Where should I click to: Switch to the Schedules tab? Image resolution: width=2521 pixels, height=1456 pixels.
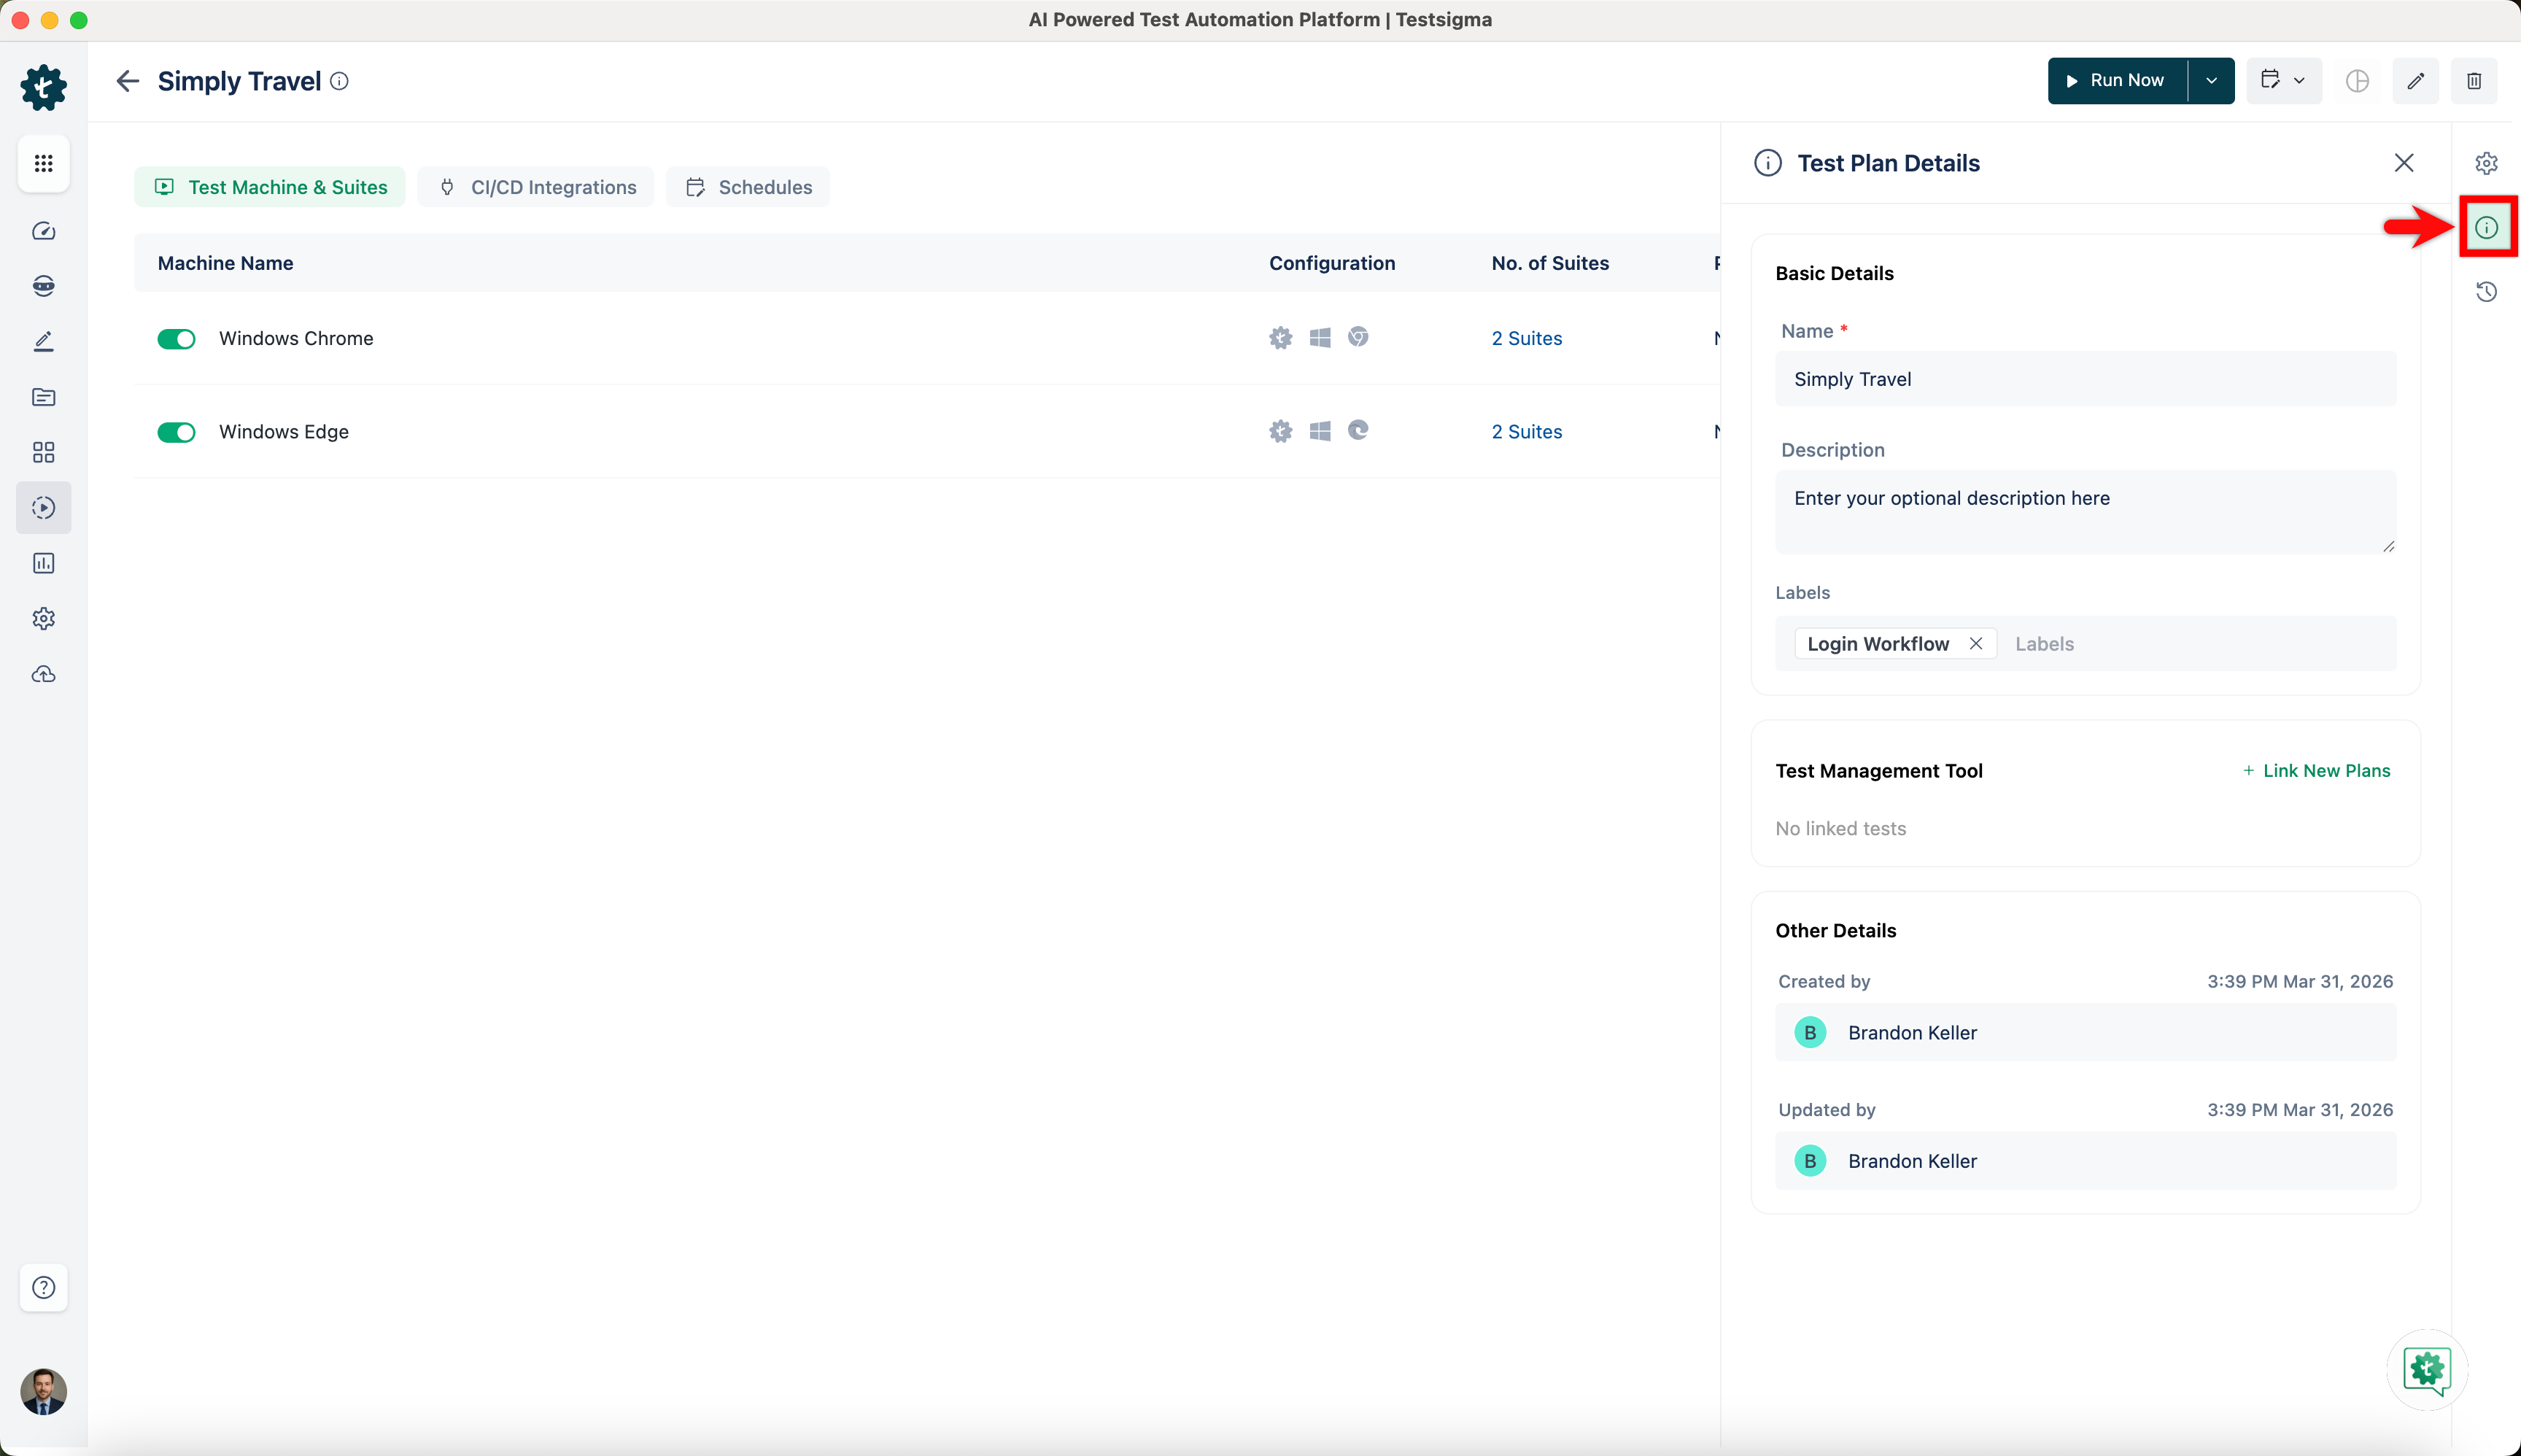coord(748,187)
